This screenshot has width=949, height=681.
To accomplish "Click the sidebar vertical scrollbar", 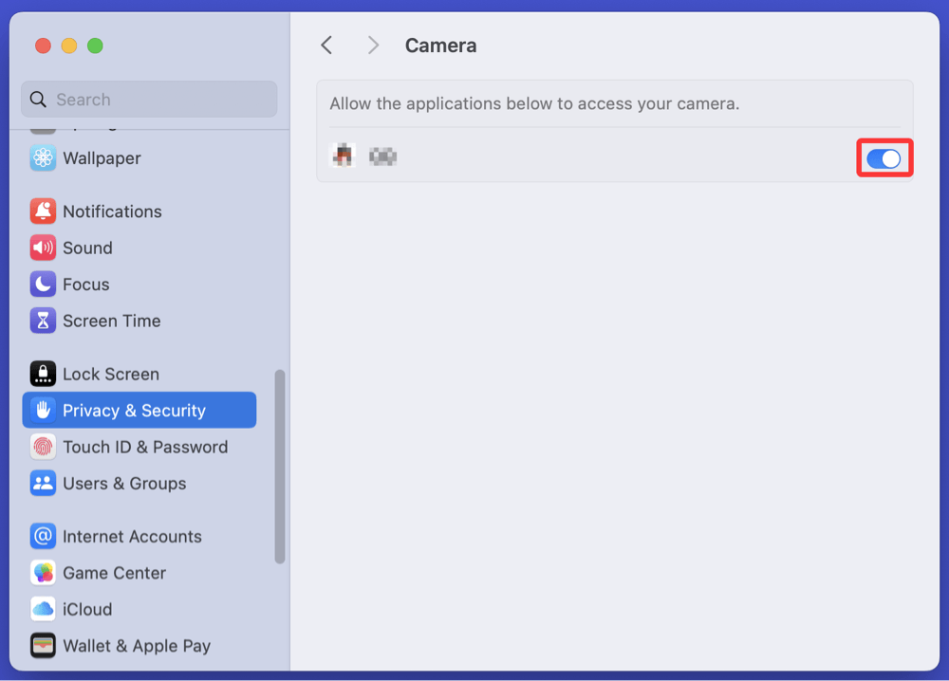I will 280,467.
